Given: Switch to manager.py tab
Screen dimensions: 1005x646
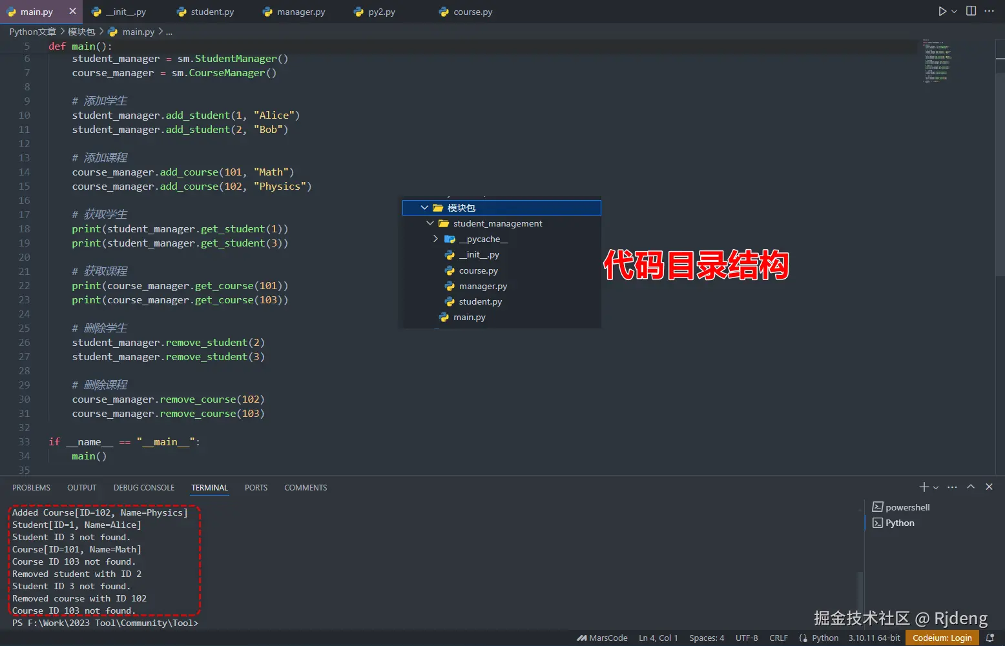Looking at the screenshot, I should (x=294, y=12).
